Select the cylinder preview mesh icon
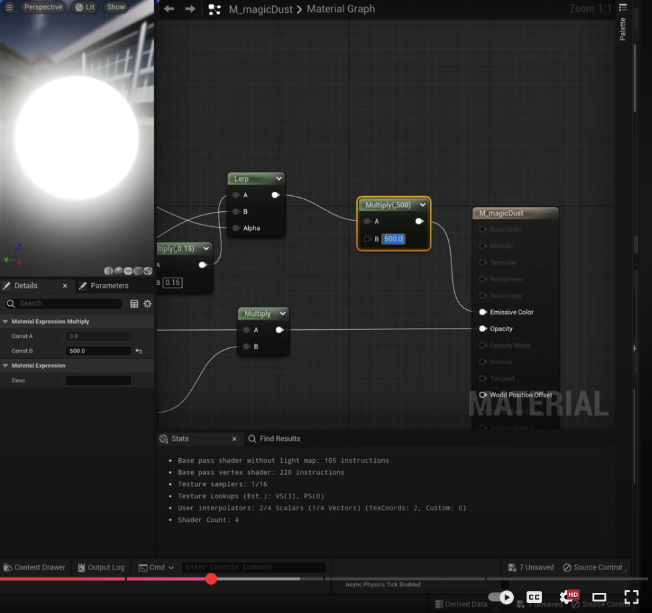 pos(108,271)
